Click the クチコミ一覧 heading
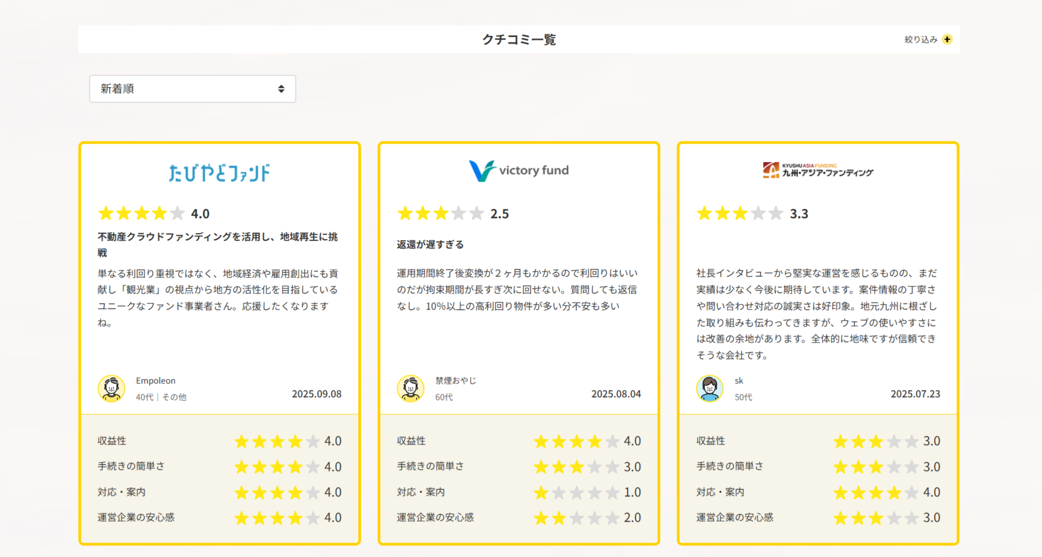Screen dimensions: 1042x557 (x=519, y=40)
